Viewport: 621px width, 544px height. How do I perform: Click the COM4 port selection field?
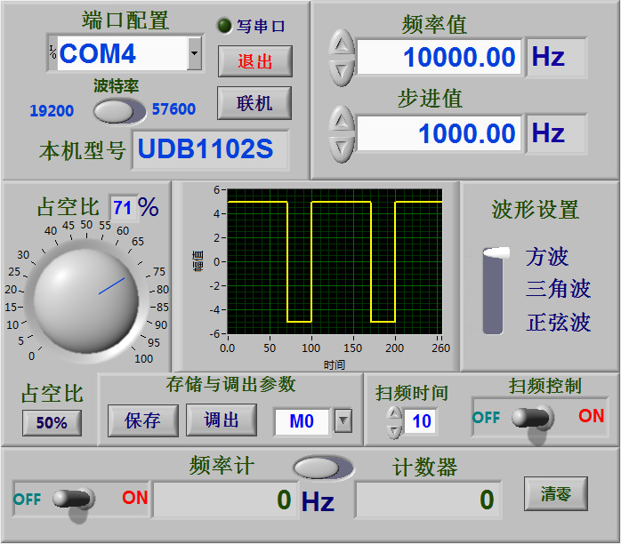tap(122, 53)
